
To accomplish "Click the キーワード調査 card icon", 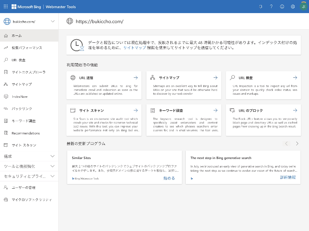I will [153, 110].
